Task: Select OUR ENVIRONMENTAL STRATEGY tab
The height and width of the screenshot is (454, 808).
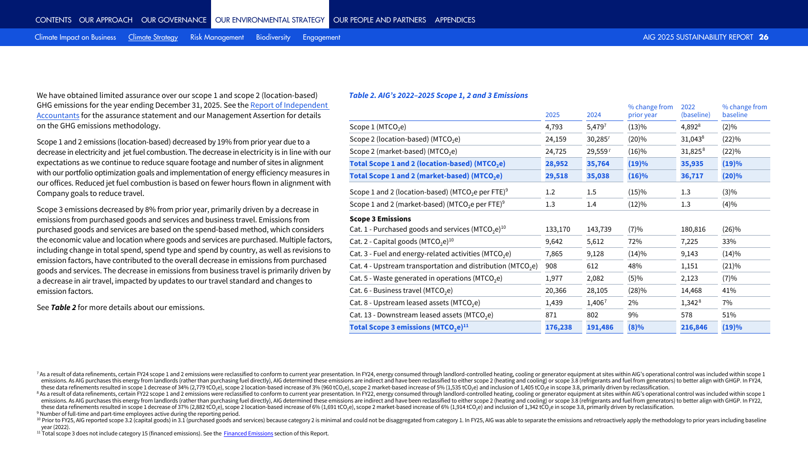Action: click(270, 20)
